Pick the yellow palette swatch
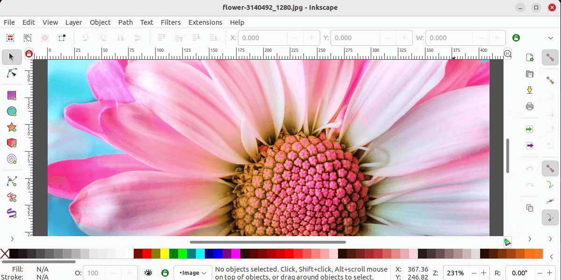The image size is (561, 280). (165, 254)
